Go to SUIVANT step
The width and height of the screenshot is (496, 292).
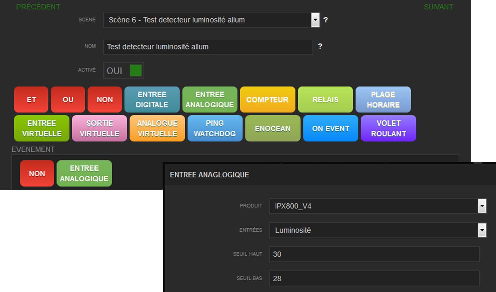coord(438,7)
